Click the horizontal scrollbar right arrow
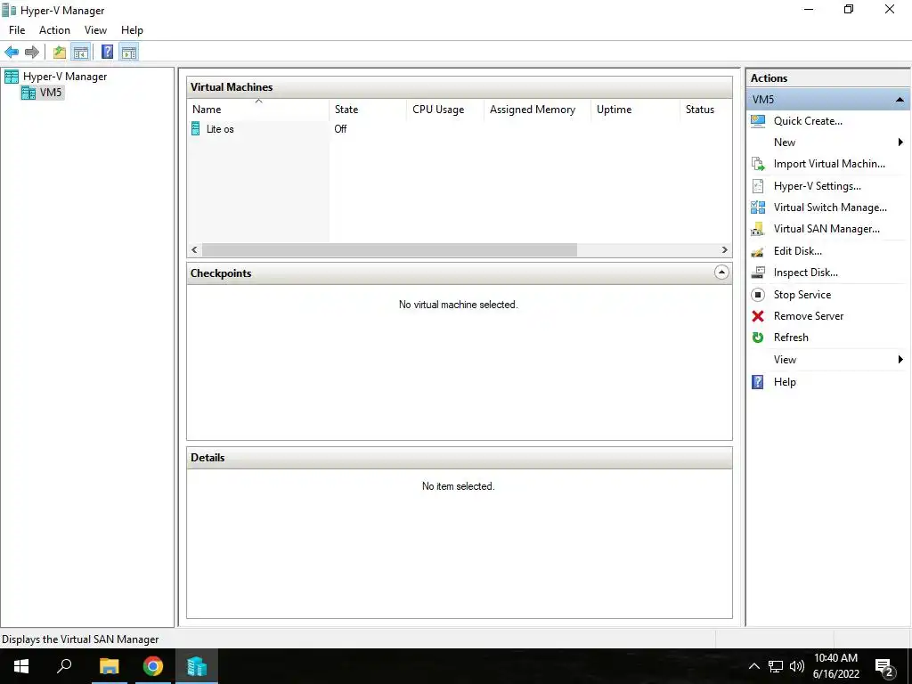The image size is (912, 684). (724, 250)
